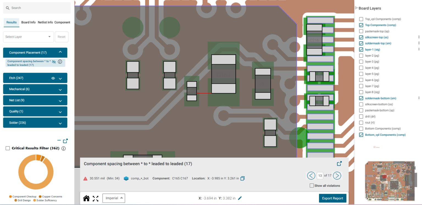Click the info icon beside Critical Results Filter
The image size is (422, 205).
point(63,148)
